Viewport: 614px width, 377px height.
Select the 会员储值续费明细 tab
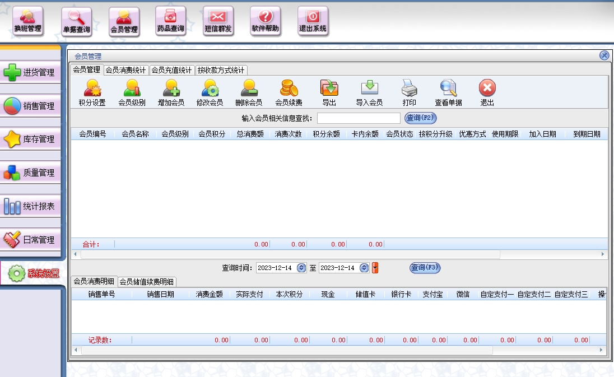coord(147,281)
